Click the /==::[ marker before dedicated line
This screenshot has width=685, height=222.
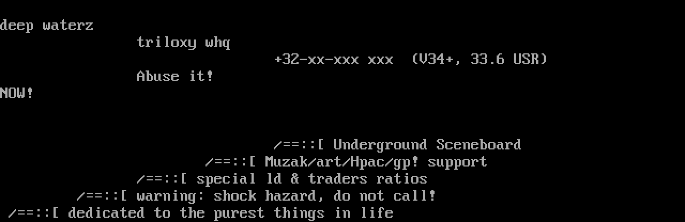(34, 213)
